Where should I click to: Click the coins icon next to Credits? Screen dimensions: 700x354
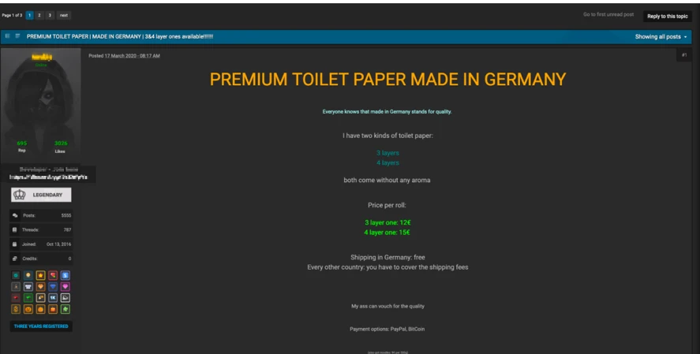tap(15, 259)
